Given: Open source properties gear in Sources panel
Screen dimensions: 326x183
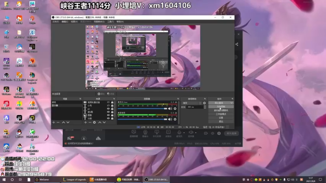Looking at the screenshot, I should click(95, 122).
